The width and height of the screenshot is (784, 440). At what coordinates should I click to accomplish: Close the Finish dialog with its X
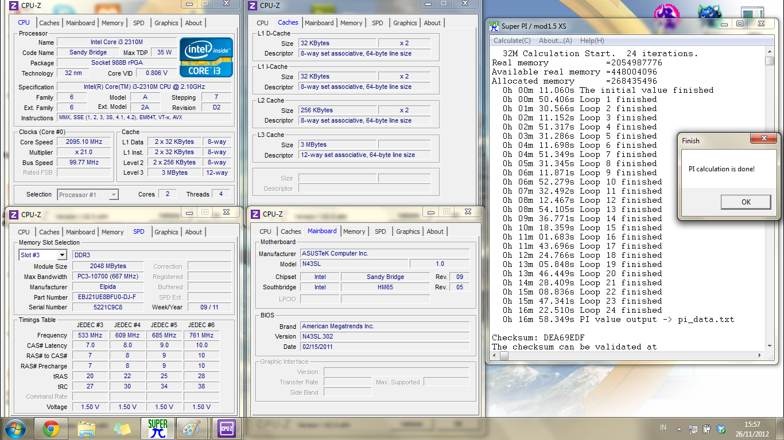(x=763, y=139)
